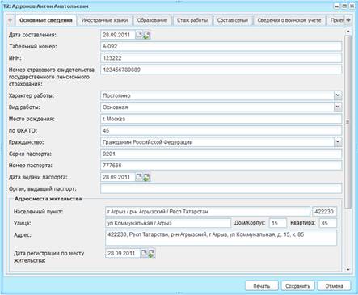Open calendar for Дата регистрации по месту жительства
Viewport: 358px width, 295px height.
tap(144, 253)
